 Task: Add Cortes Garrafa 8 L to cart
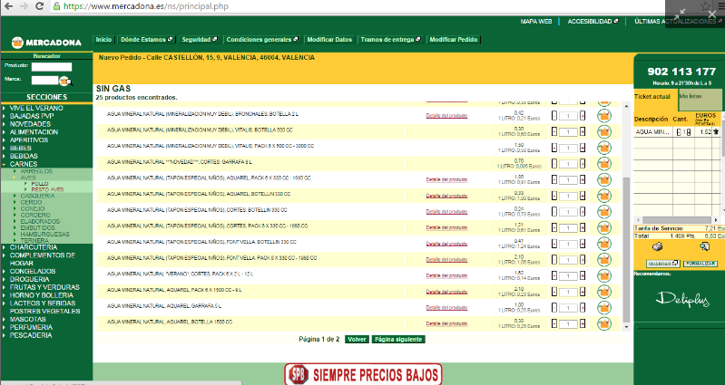[603, 164]
